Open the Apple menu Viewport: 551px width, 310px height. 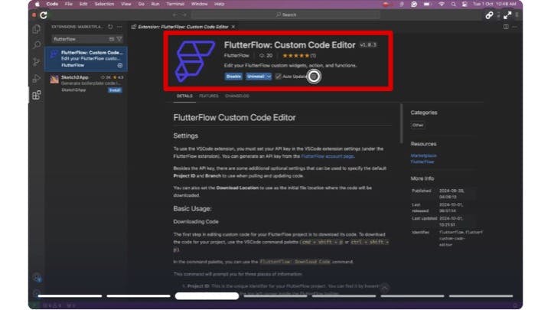point(37,5)
